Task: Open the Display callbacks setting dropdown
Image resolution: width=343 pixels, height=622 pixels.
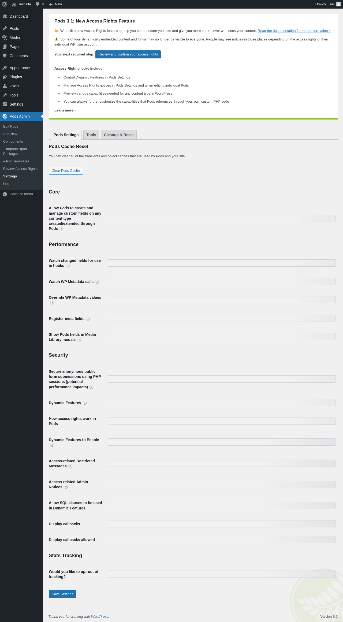Action: click(x=221, y=524)
